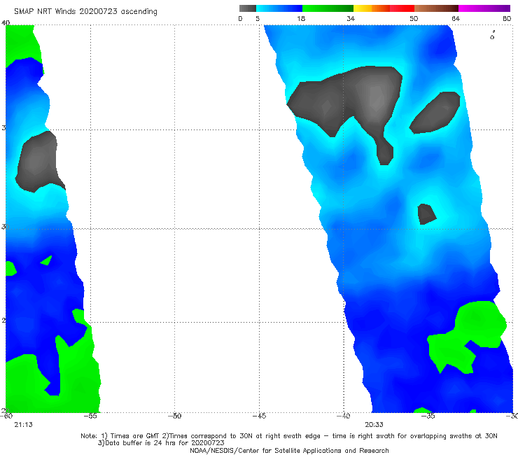Image resolution: width=518 pixels, height=455 pixels.
Task: Click the title 'SMAP NRT Winds 20200723 ascending'
Action: [85, 12]
